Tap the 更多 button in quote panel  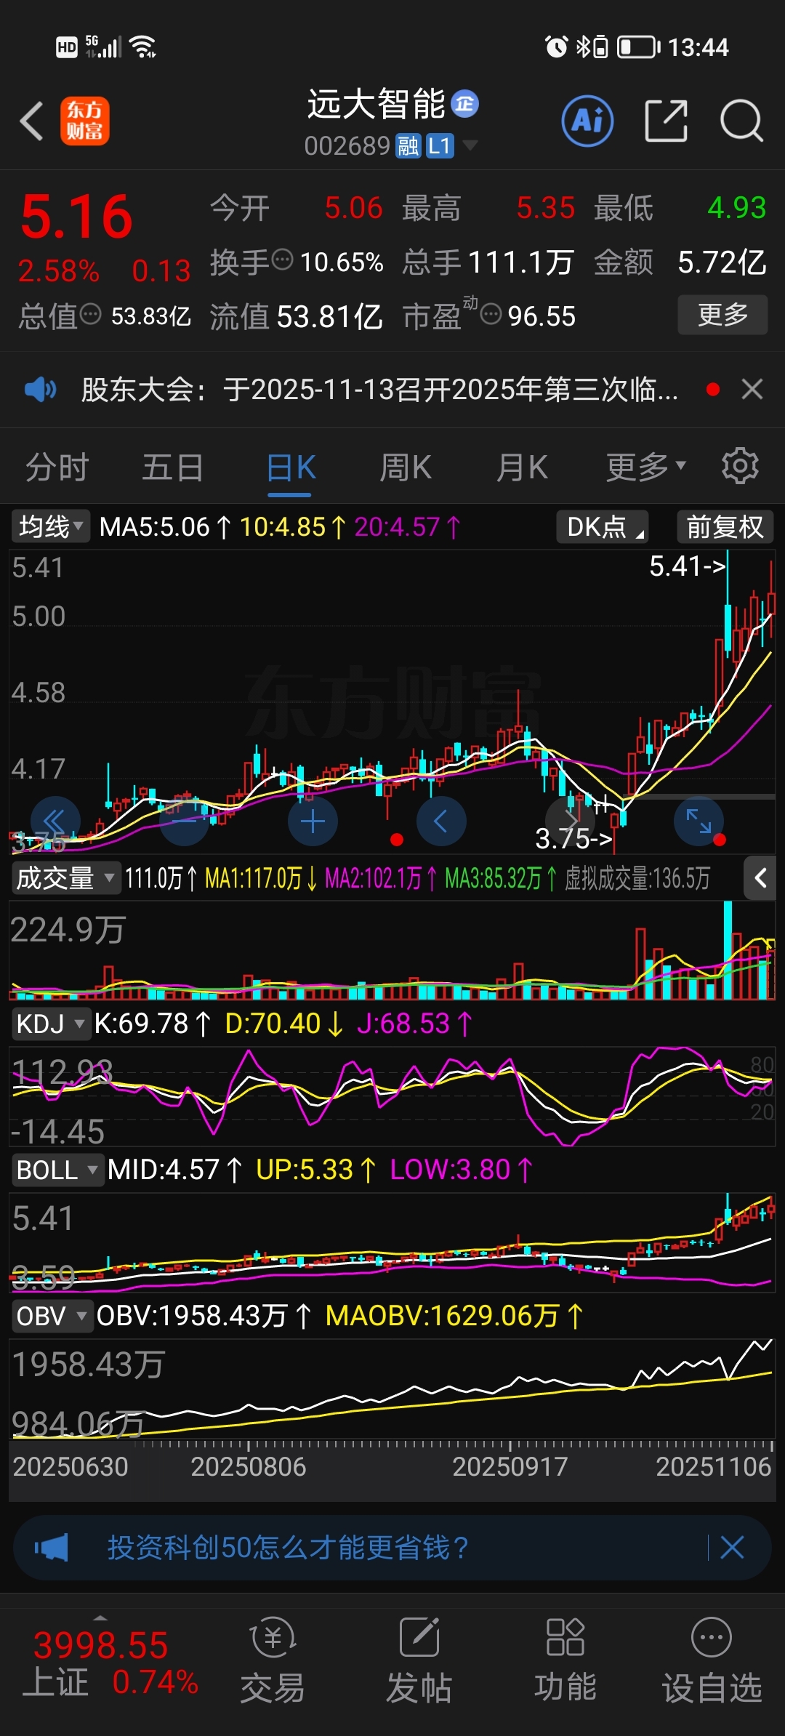722,314
